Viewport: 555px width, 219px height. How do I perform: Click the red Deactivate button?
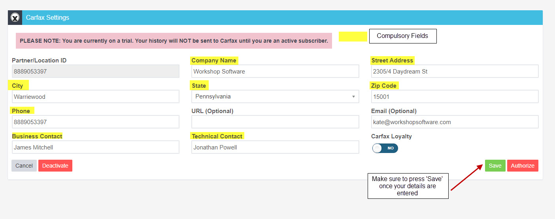[55, 166]
